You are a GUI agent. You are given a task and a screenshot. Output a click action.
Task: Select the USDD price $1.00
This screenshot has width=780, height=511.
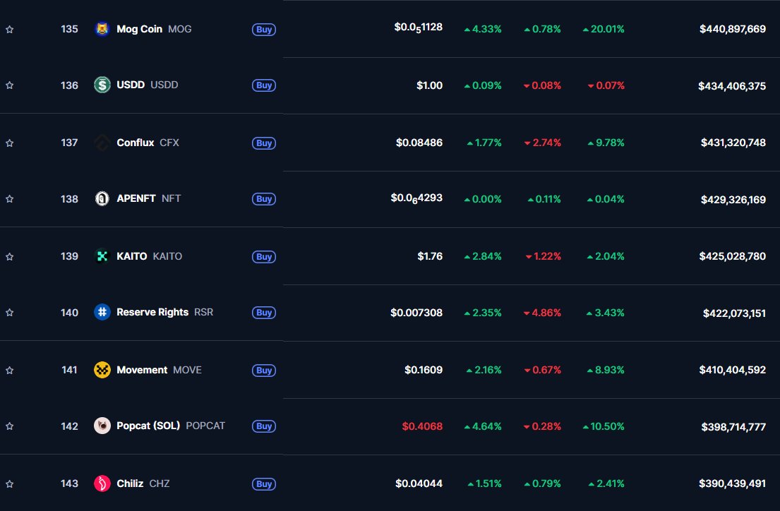429,85
